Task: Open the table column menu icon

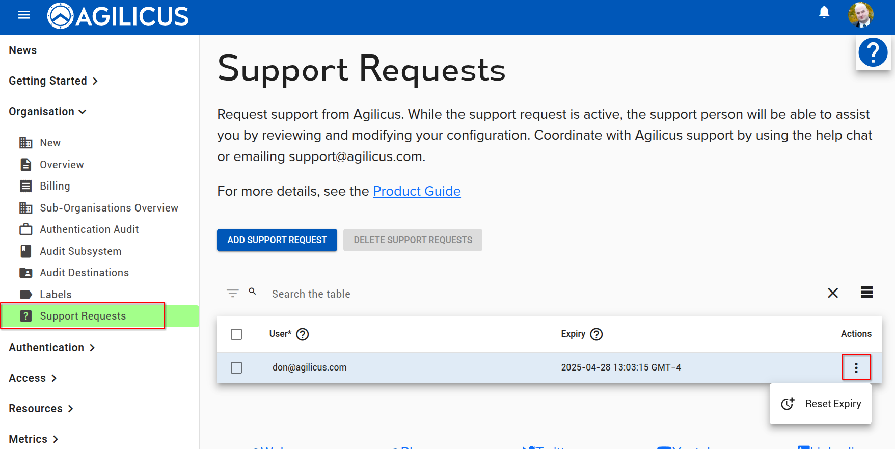Action: (866, 293)
